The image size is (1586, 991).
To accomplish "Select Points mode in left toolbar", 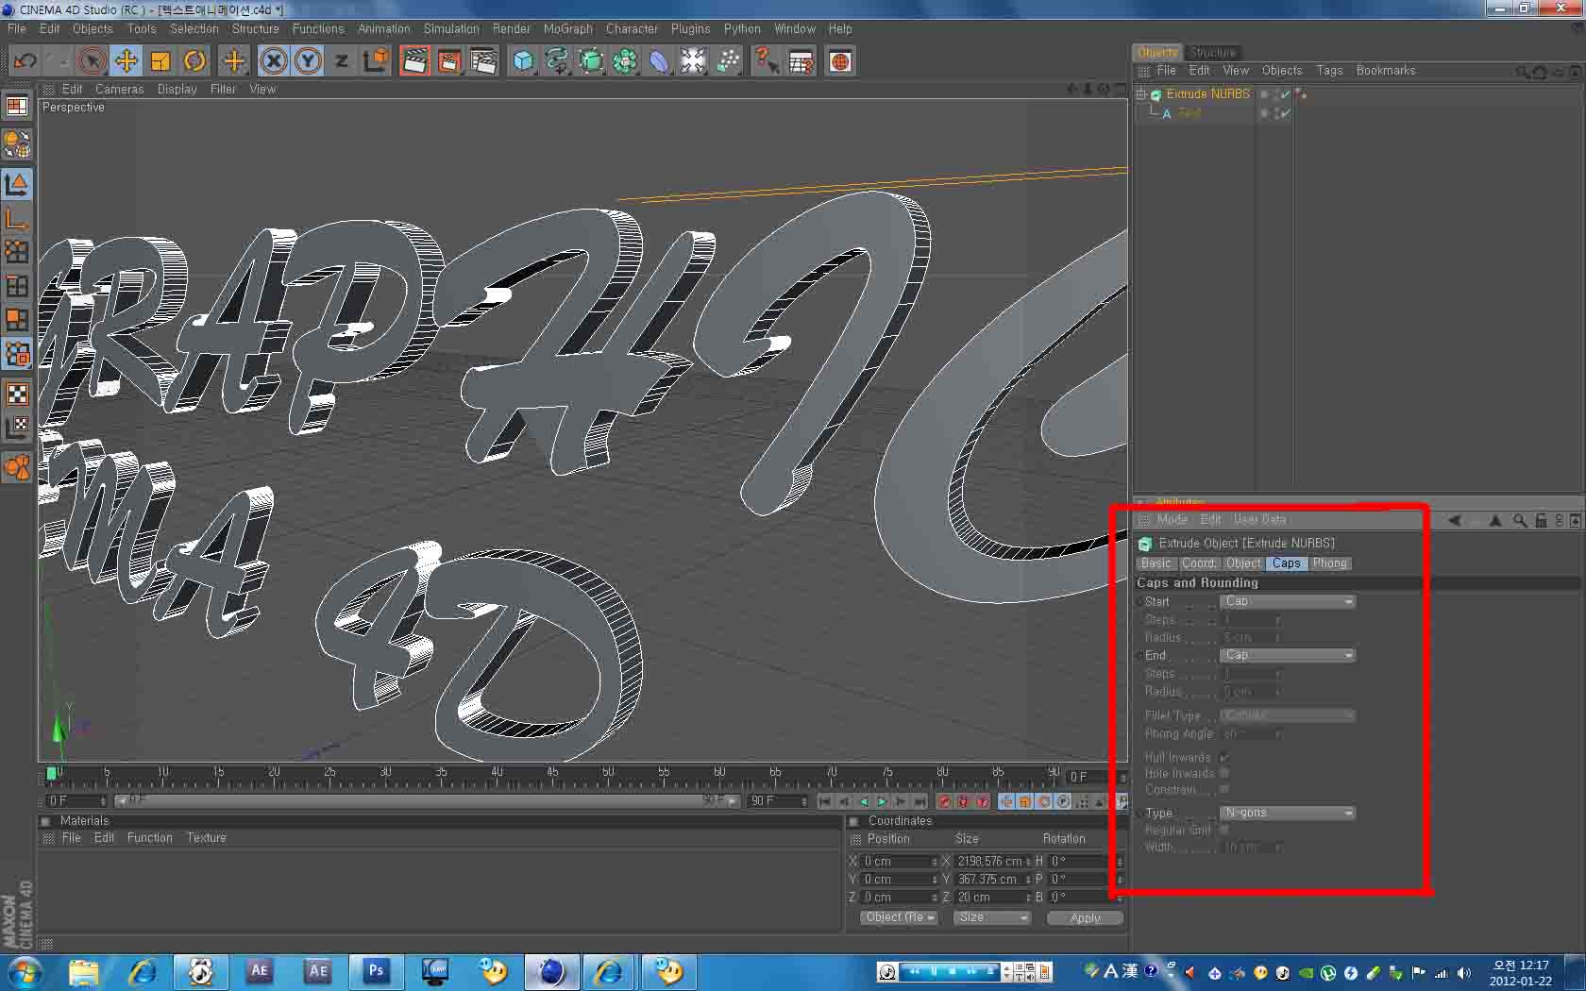I will (17, 252).
